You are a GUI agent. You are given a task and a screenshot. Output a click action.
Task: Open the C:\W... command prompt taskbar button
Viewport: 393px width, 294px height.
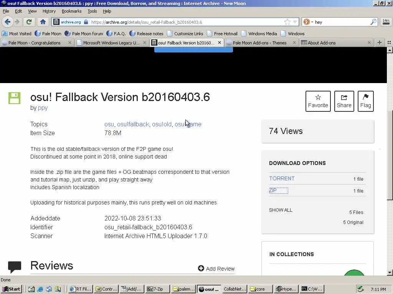click(312, 289)
